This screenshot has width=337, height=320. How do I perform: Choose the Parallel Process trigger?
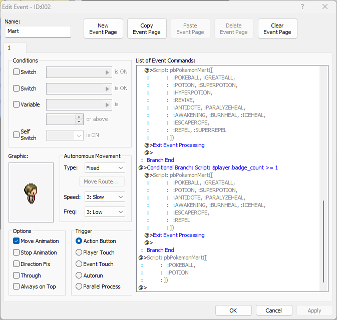pos(79,286)
